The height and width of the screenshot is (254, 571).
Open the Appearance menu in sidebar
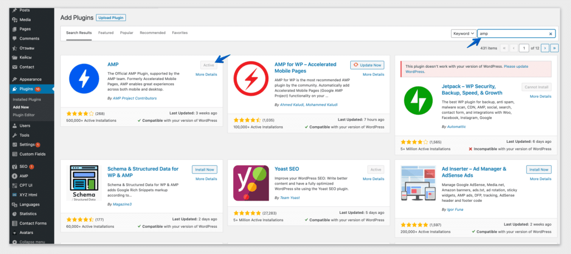pyautogui.click(x=30, y=79)
